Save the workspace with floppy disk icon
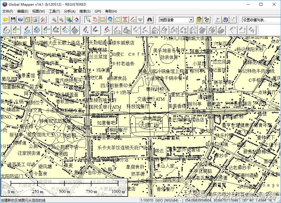 13,20
